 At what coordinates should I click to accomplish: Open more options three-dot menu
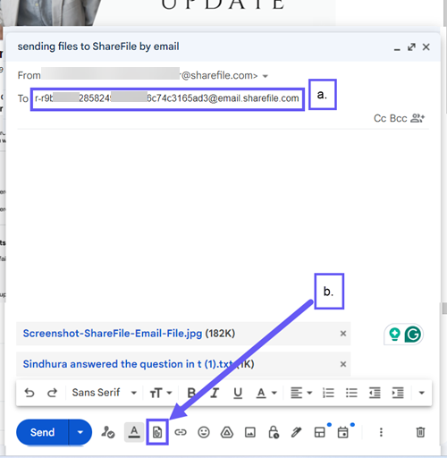tap(381, 432)
